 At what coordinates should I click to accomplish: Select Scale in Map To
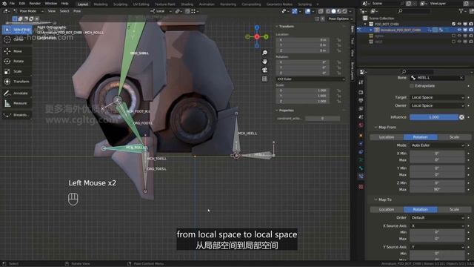pyautogui.click(x=454, y=209)
